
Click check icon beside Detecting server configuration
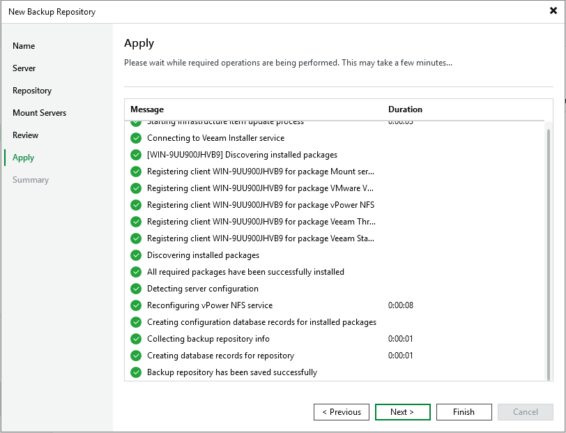[136, 289]
